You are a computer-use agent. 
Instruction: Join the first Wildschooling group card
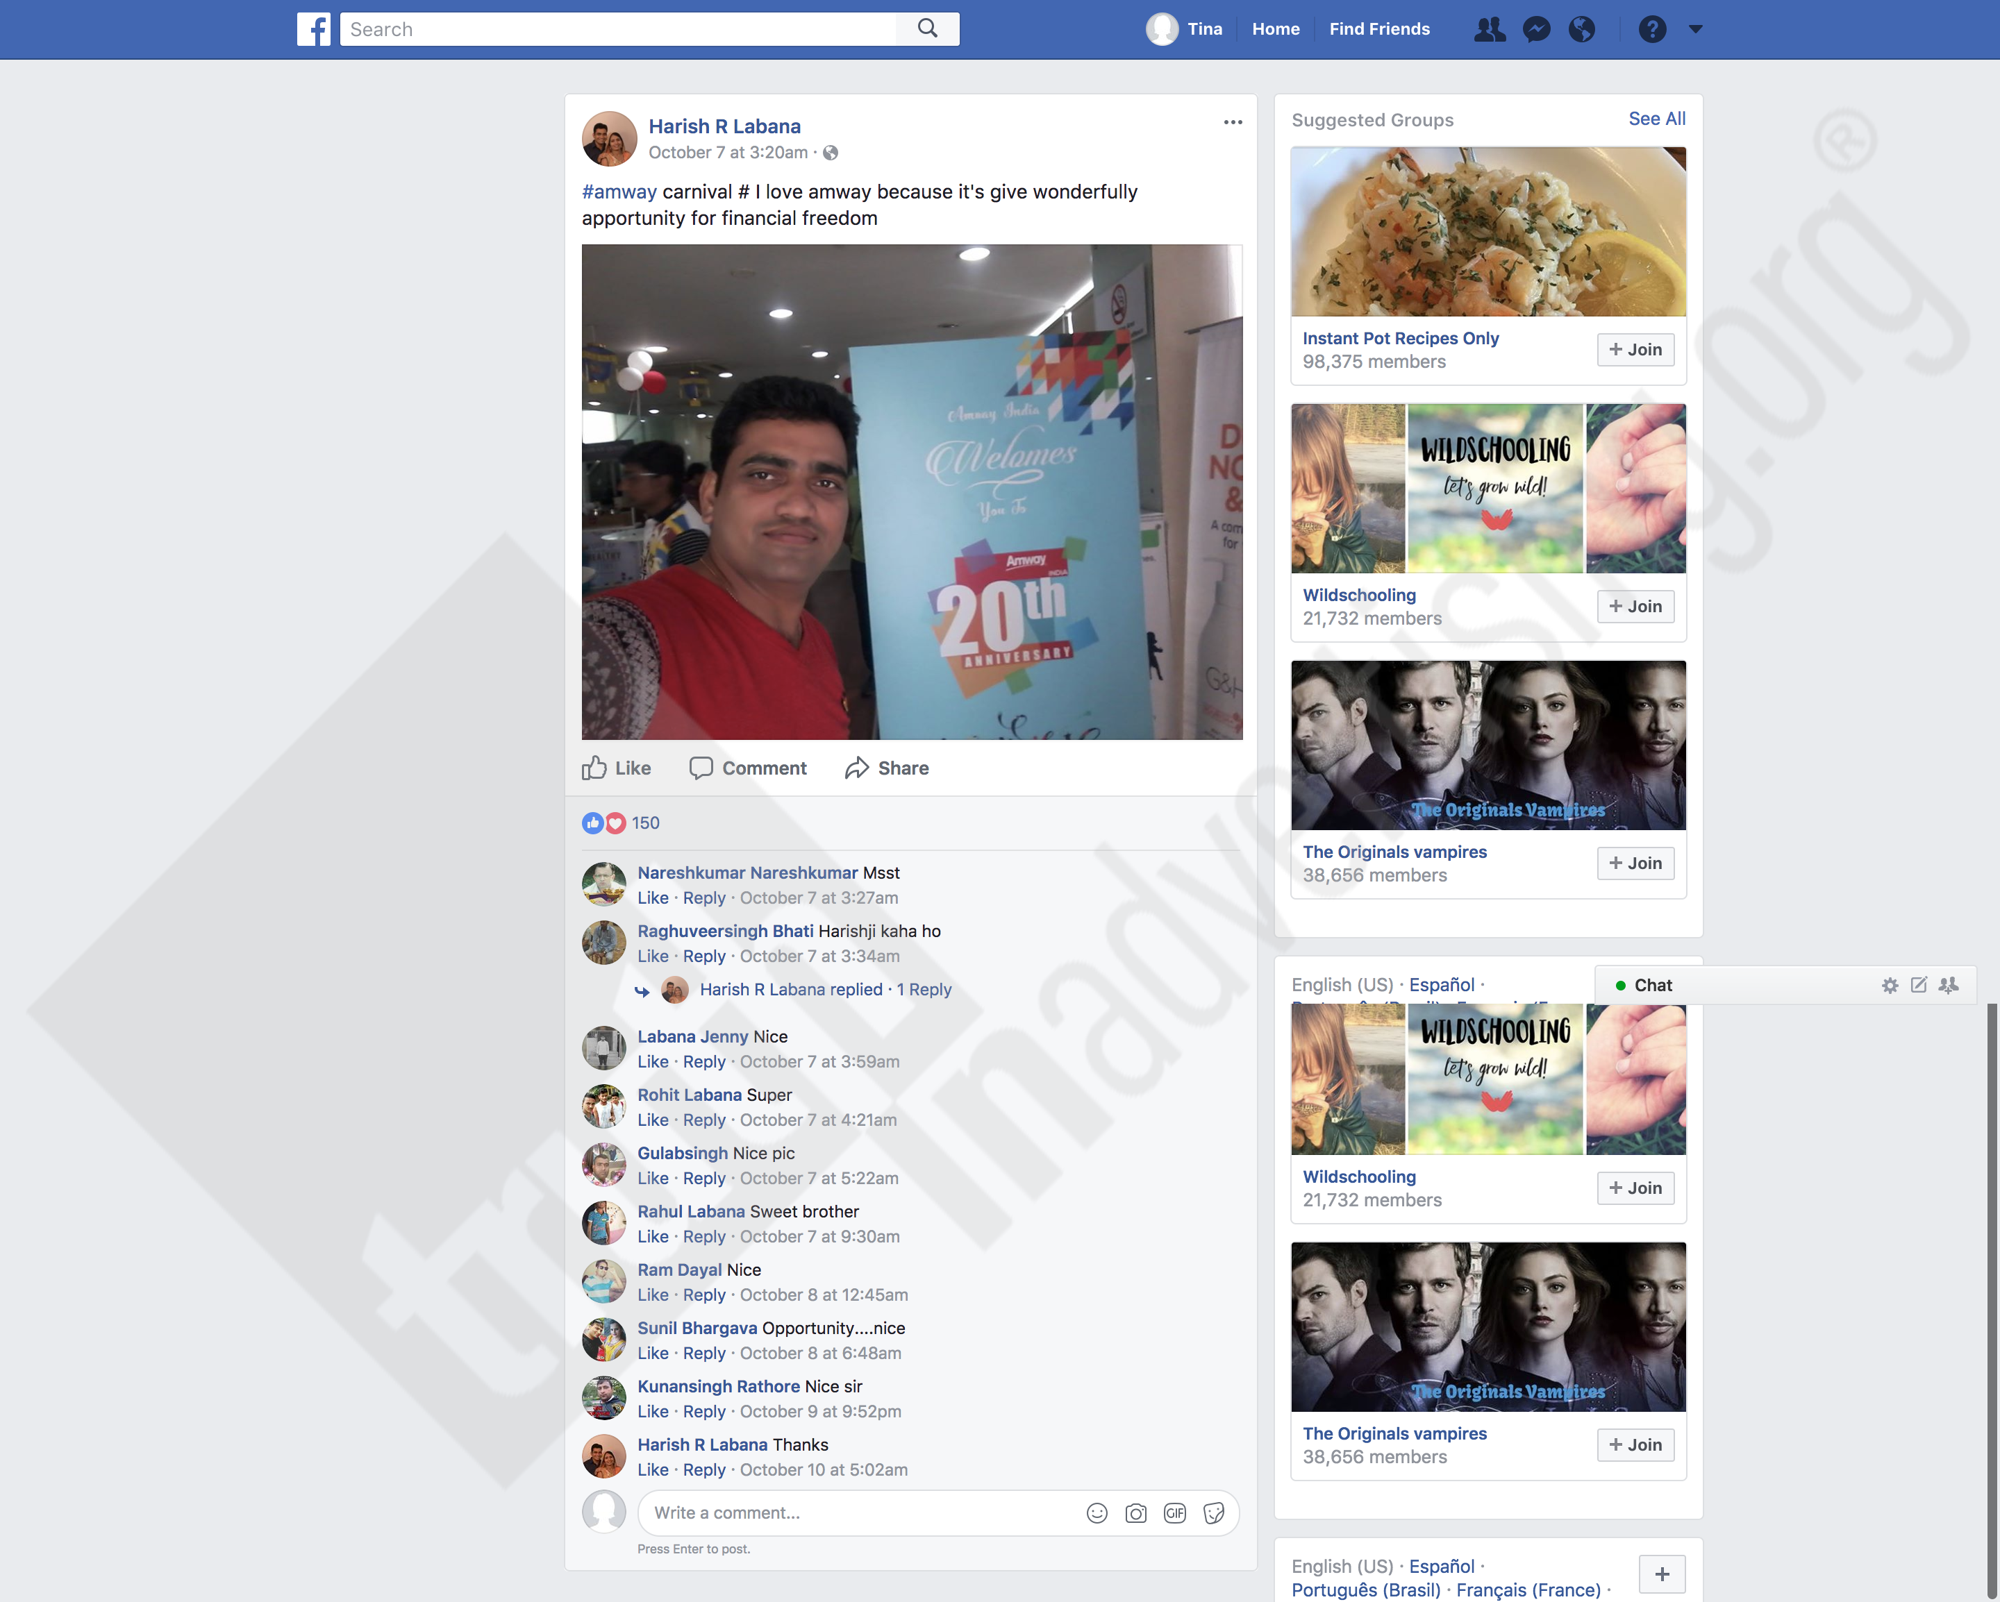click(x=1635, y=607)
